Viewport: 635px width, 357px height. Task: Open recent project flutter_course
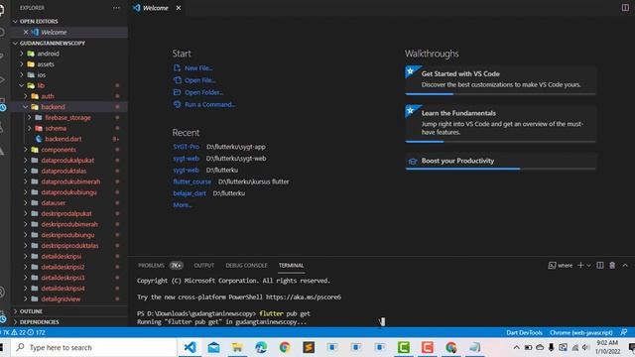point(191,181)
